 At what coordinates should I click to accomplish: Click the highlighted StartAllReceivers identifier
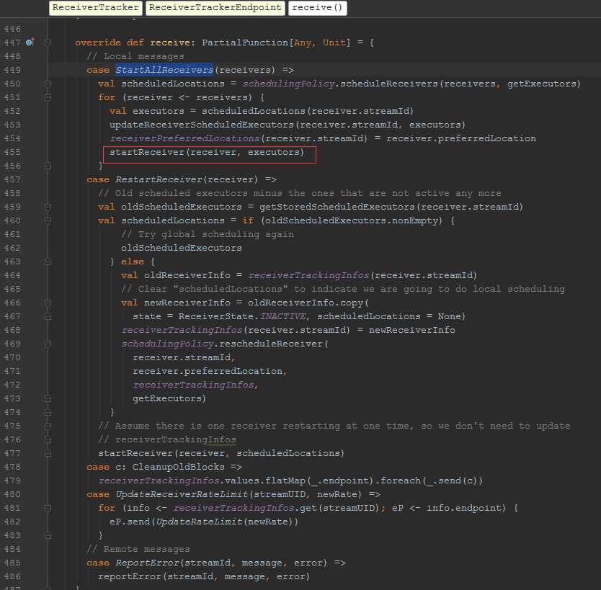[164, 70]
